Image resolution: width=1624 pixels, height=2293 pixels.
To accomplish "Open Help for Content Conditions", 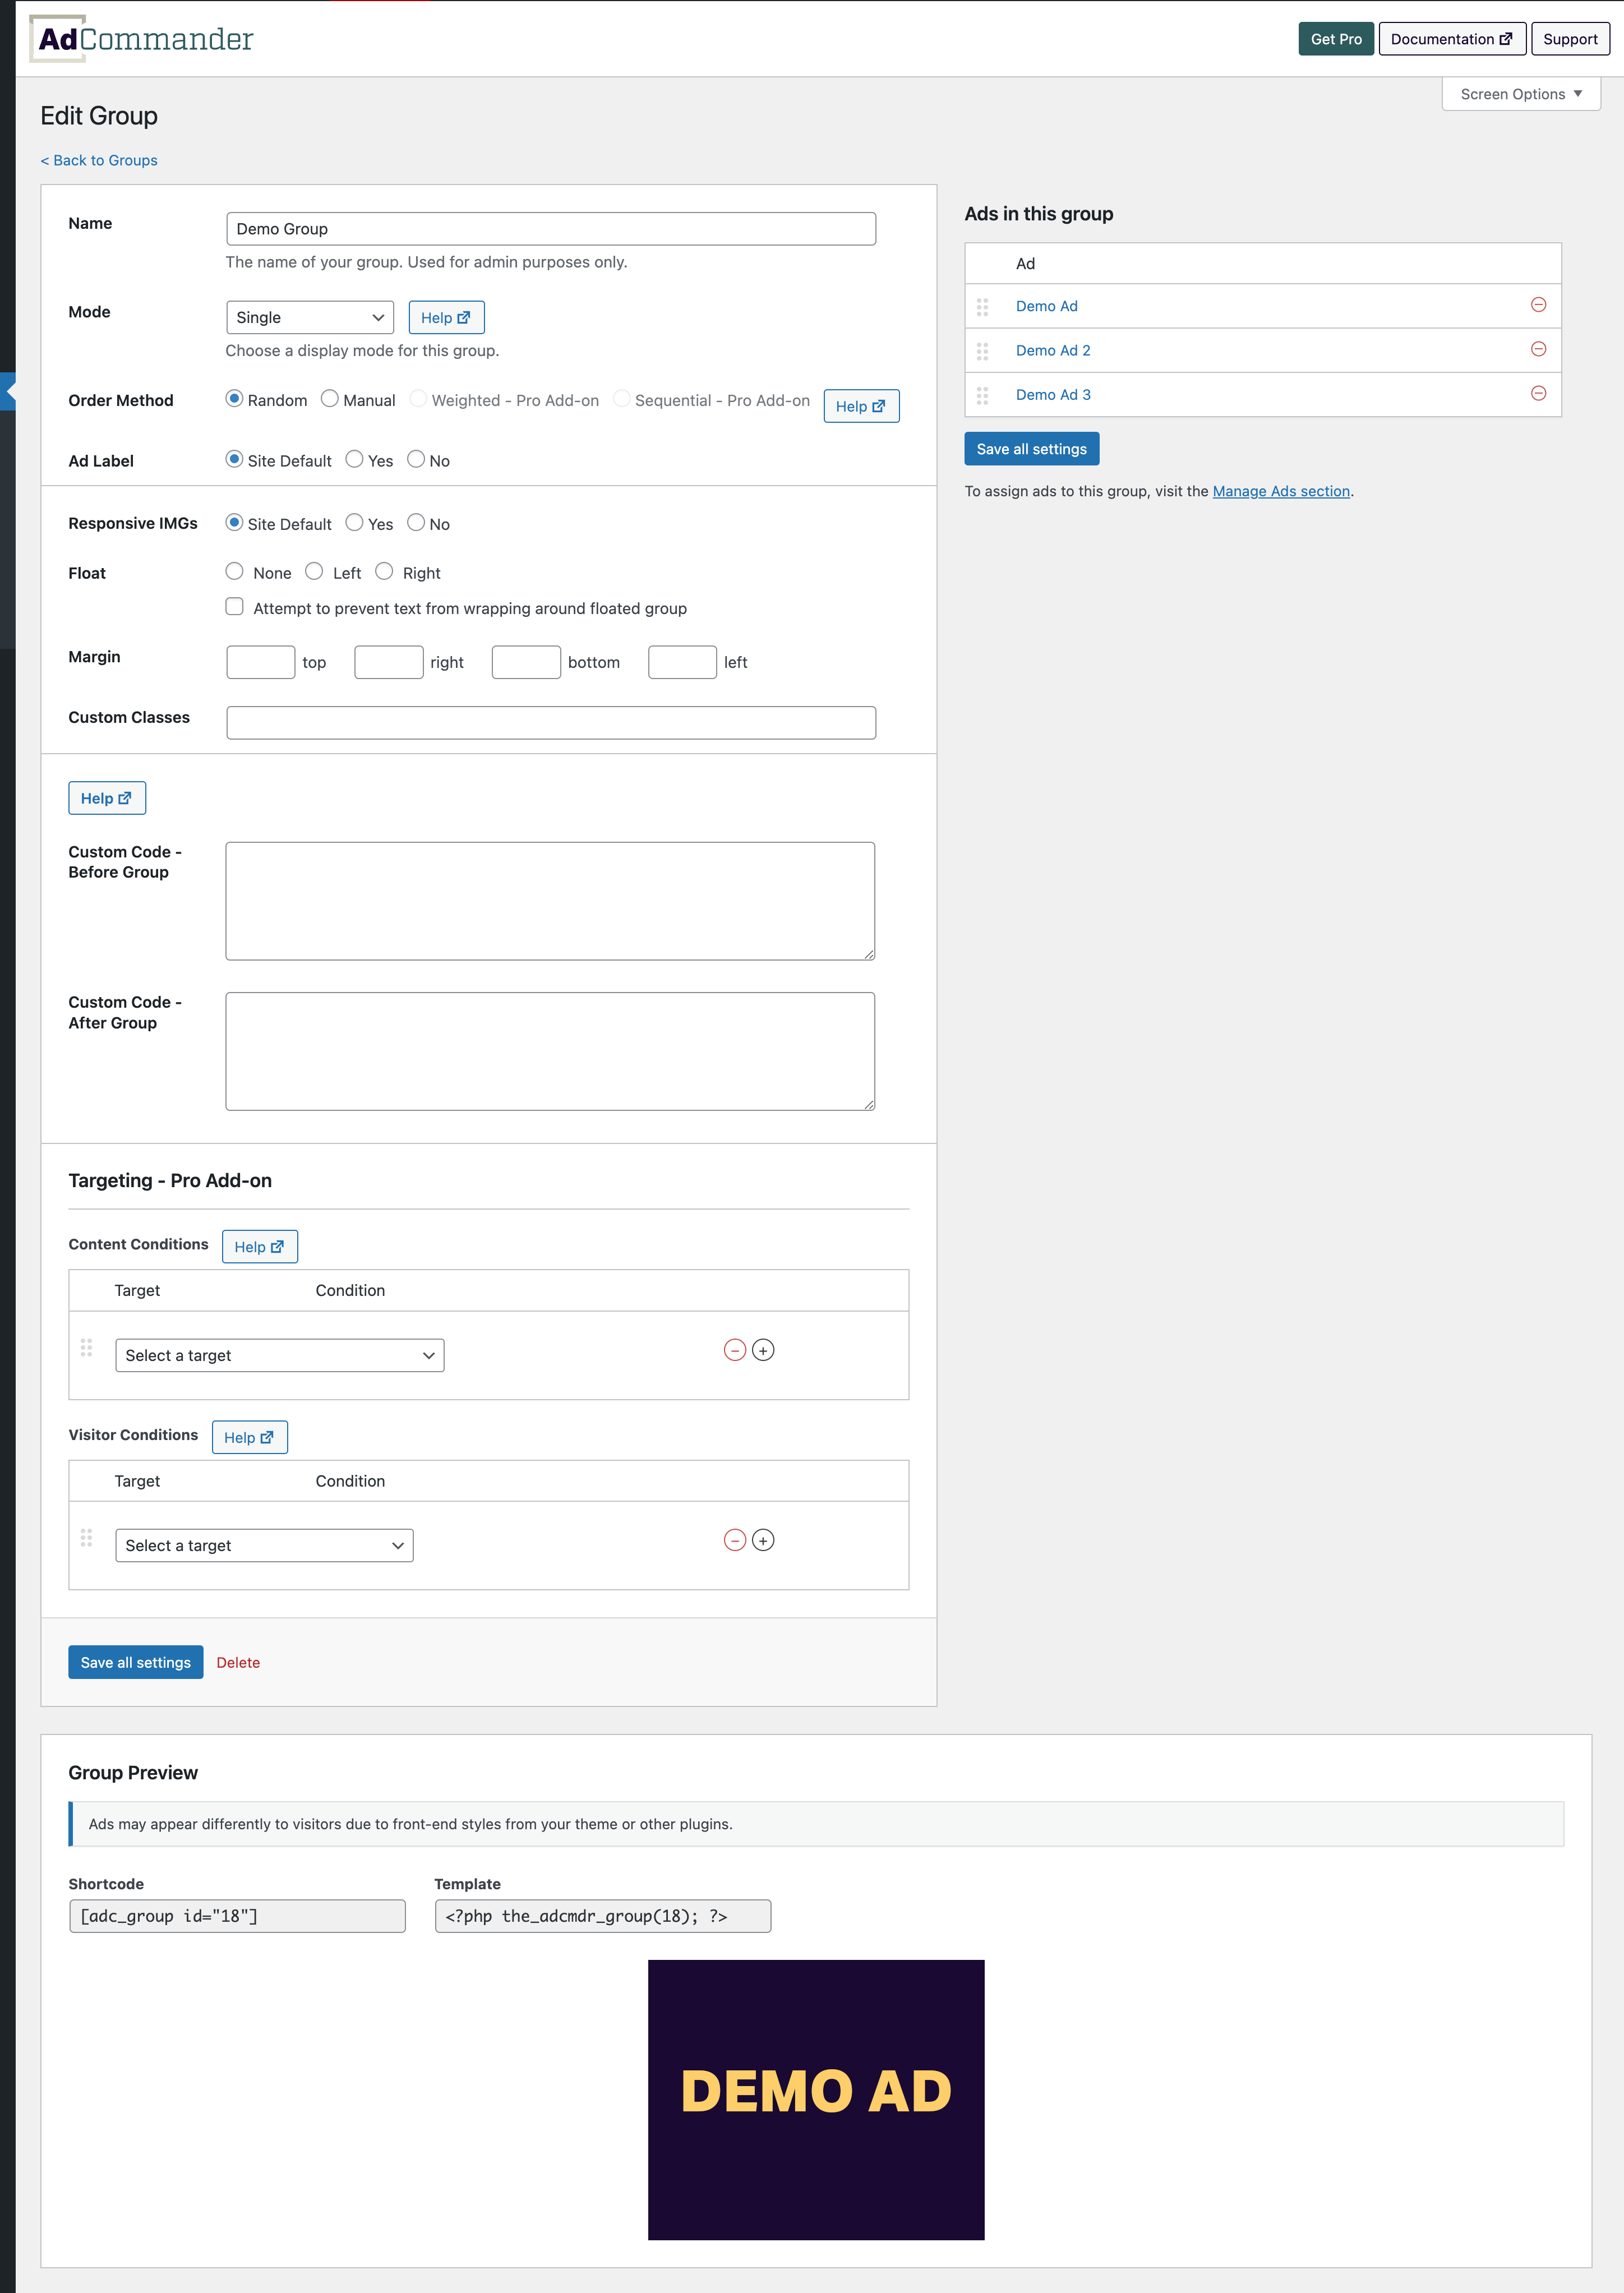I will [x=260, y=1247].
